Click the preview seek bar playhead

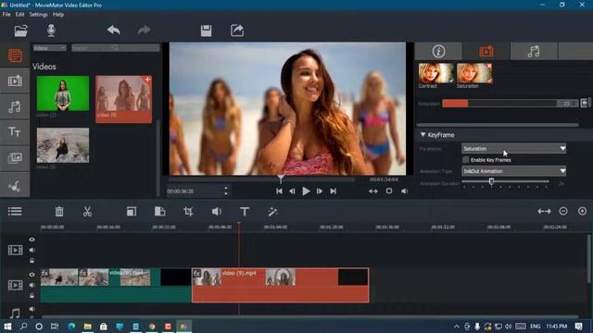click(281, 179)
